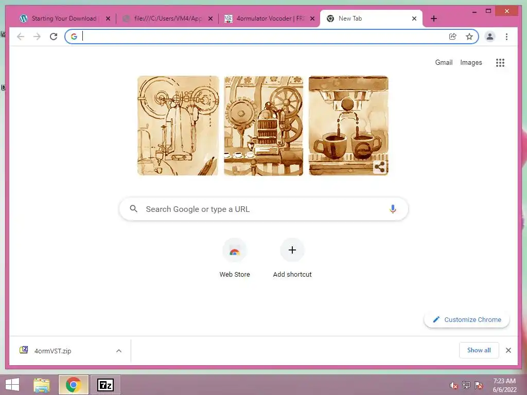Close the Starting Your Download tab
The height and width of the screenshot is (395, 527).
[108, 19]
